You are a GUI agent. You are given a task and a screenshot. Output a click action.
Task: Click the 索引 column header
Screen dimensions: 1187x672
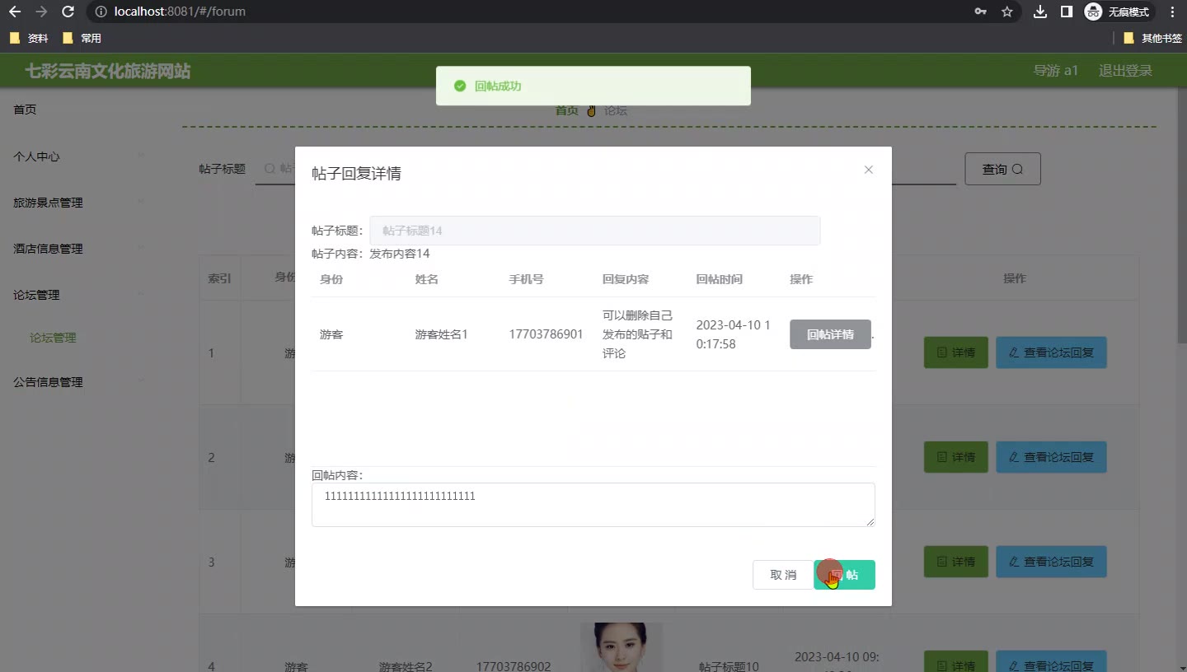tap(219, 279)
